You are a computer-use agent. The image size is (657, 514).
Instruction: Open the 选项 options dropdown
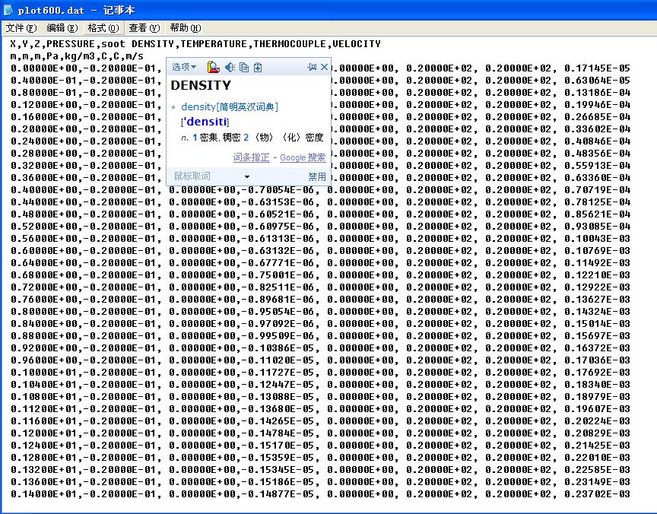tap(183, 68)
